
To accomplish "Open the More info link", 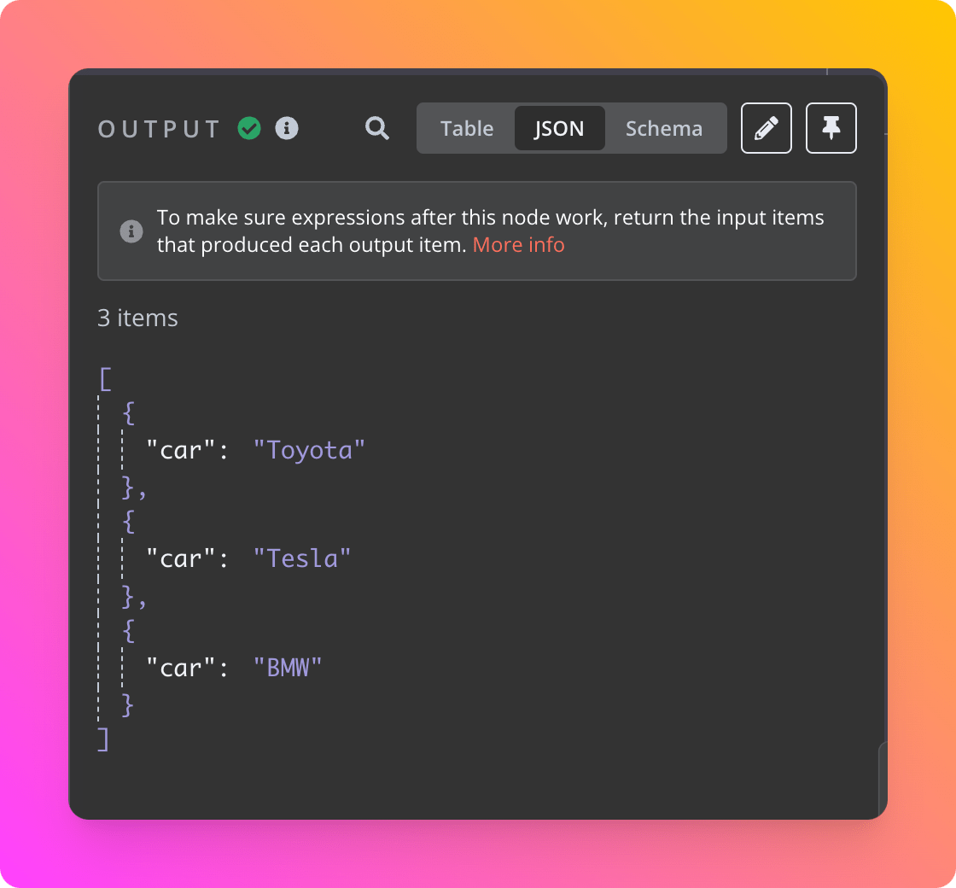I will click(x=518, y=244).
